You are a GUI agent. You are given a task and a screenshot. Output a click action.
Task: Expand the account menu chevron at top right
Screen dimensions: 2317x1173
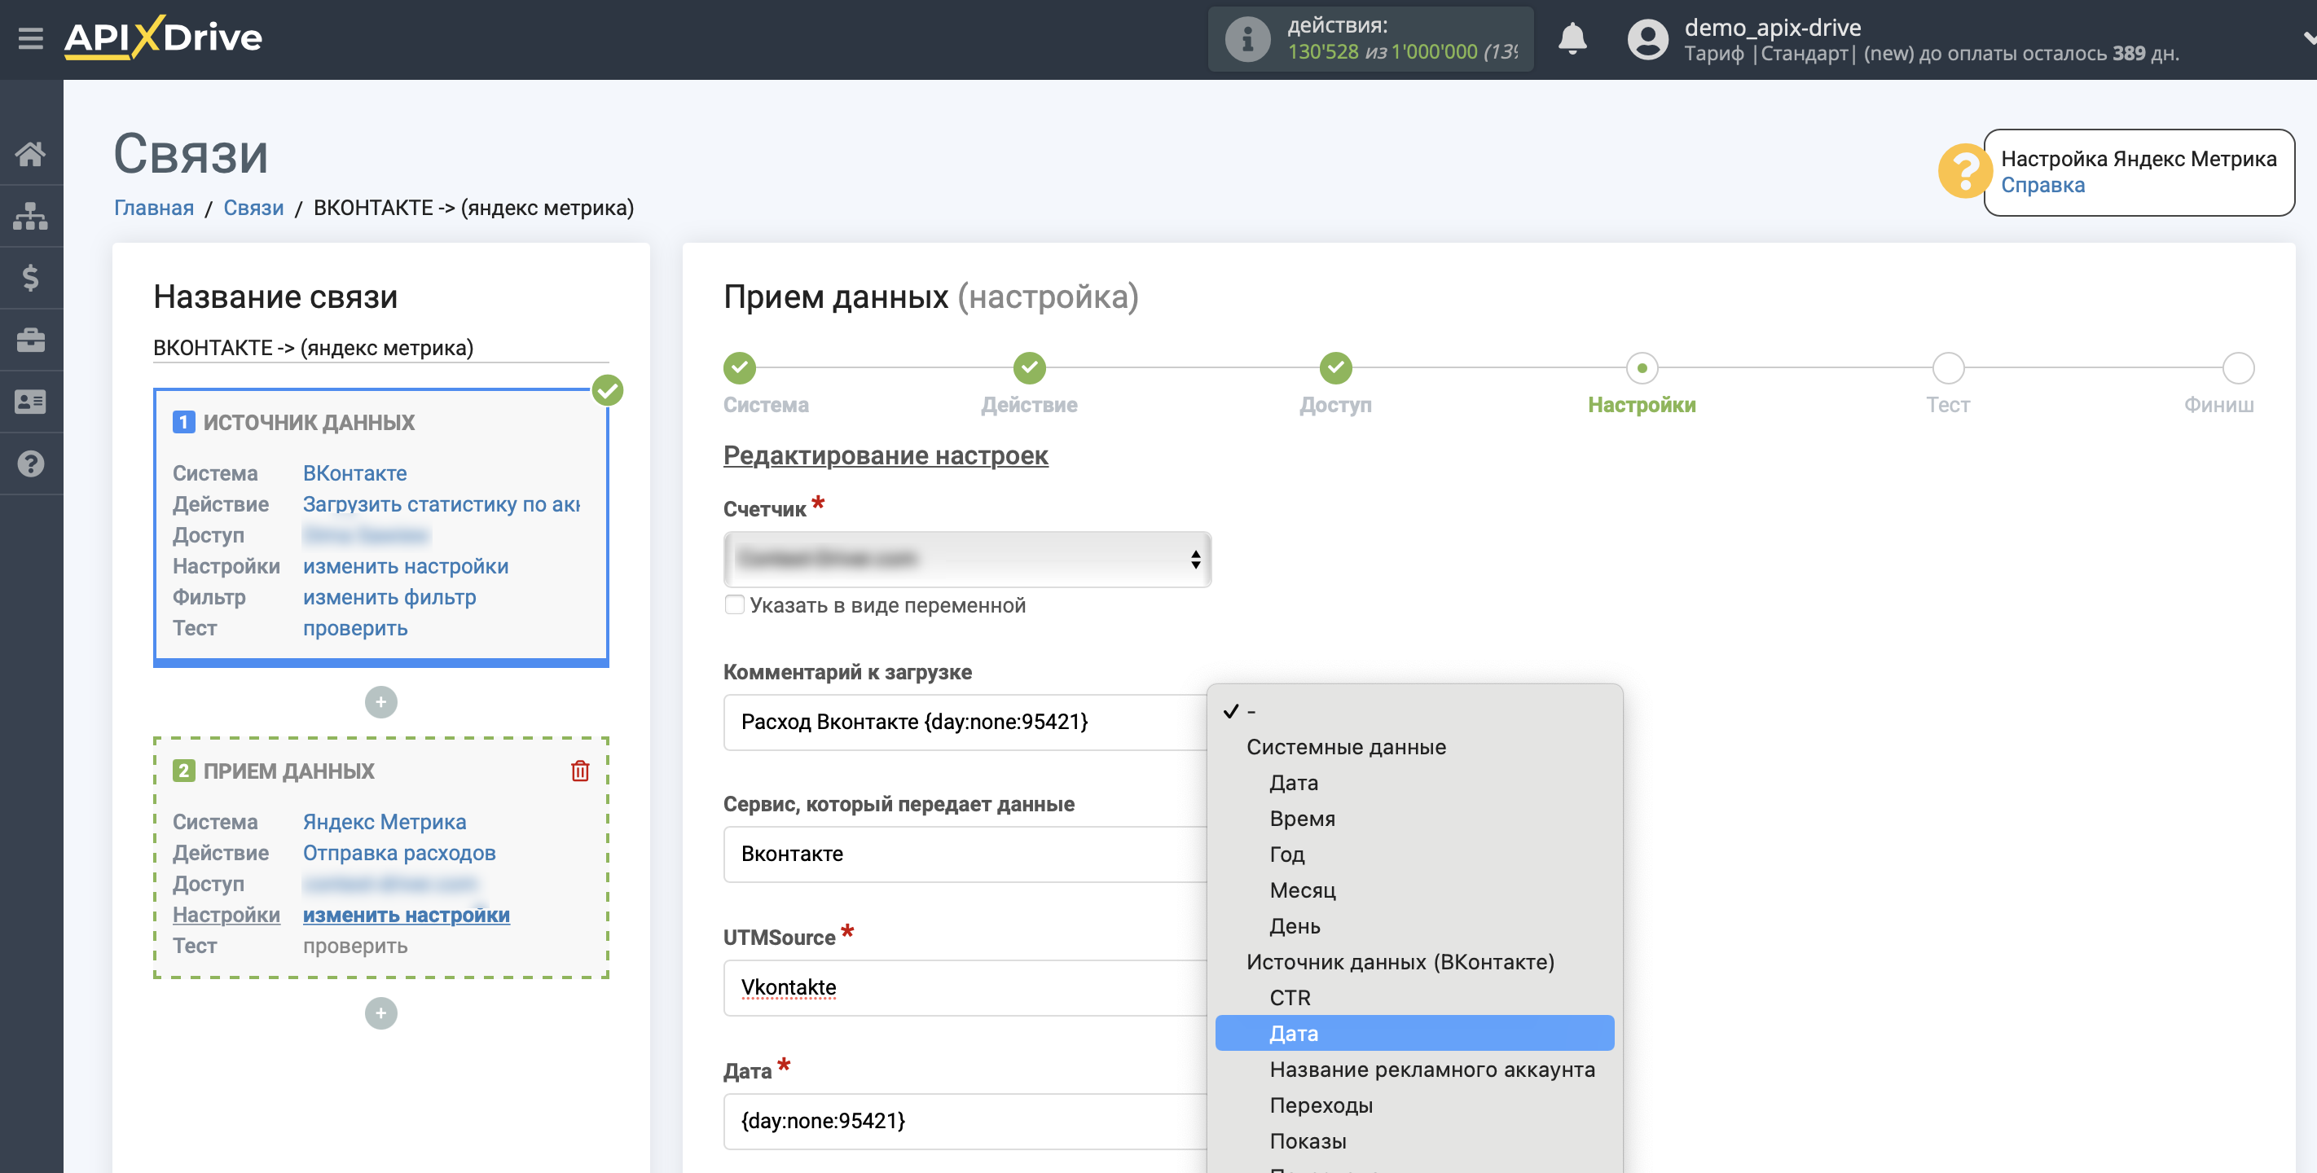pos(2308,37)
